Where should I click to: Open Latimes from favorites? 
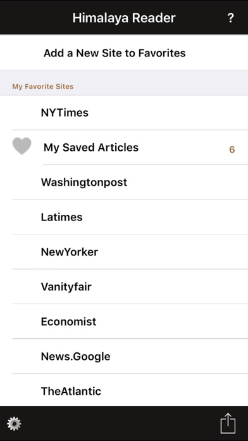124,217
